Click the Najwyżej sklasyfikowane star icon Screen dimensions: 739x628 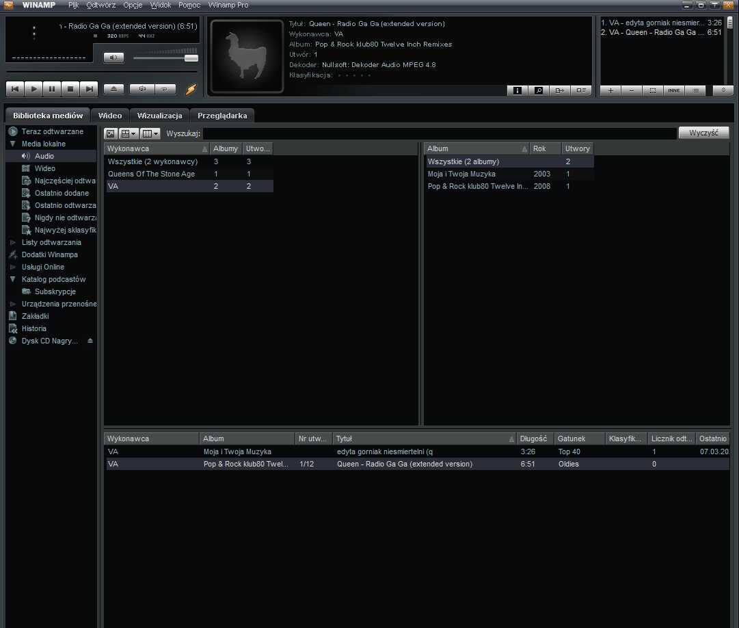(x=27, y=230)
